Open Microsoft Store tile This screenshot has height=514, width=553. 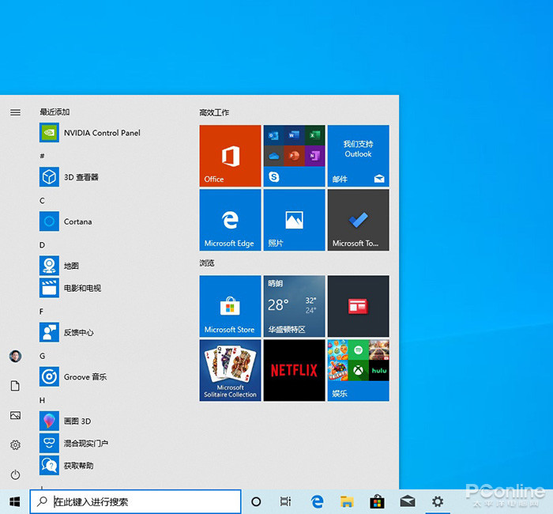coord(230,306)
